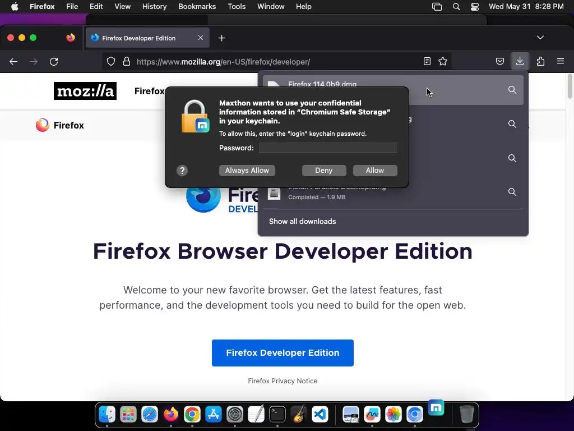Open the Bookmarks menu
This screenshot has width=574, height=431.
click(197, 7)
